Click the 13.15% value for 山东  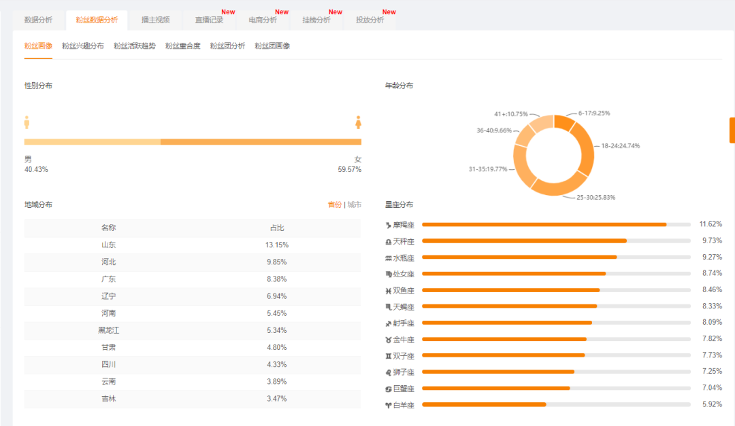(x=277, y=245)
